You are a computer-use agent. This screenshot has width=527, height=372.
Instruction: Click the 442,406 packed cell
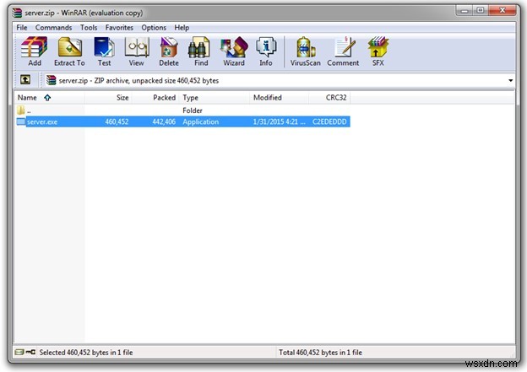164,121
